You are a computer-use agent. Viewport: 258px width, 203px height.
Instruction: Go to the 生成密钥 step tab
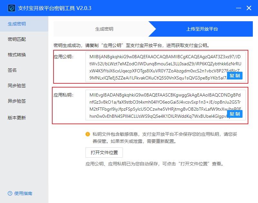[x=104, y=29]
